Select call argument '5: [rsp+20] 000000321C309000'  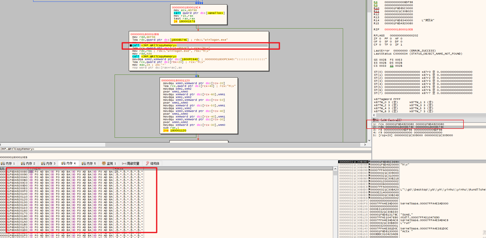tap(413, 135)
